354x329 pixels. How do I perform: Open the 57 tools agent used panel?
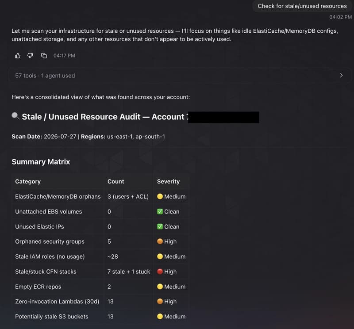pyautogui.click(x=180, y=76)
